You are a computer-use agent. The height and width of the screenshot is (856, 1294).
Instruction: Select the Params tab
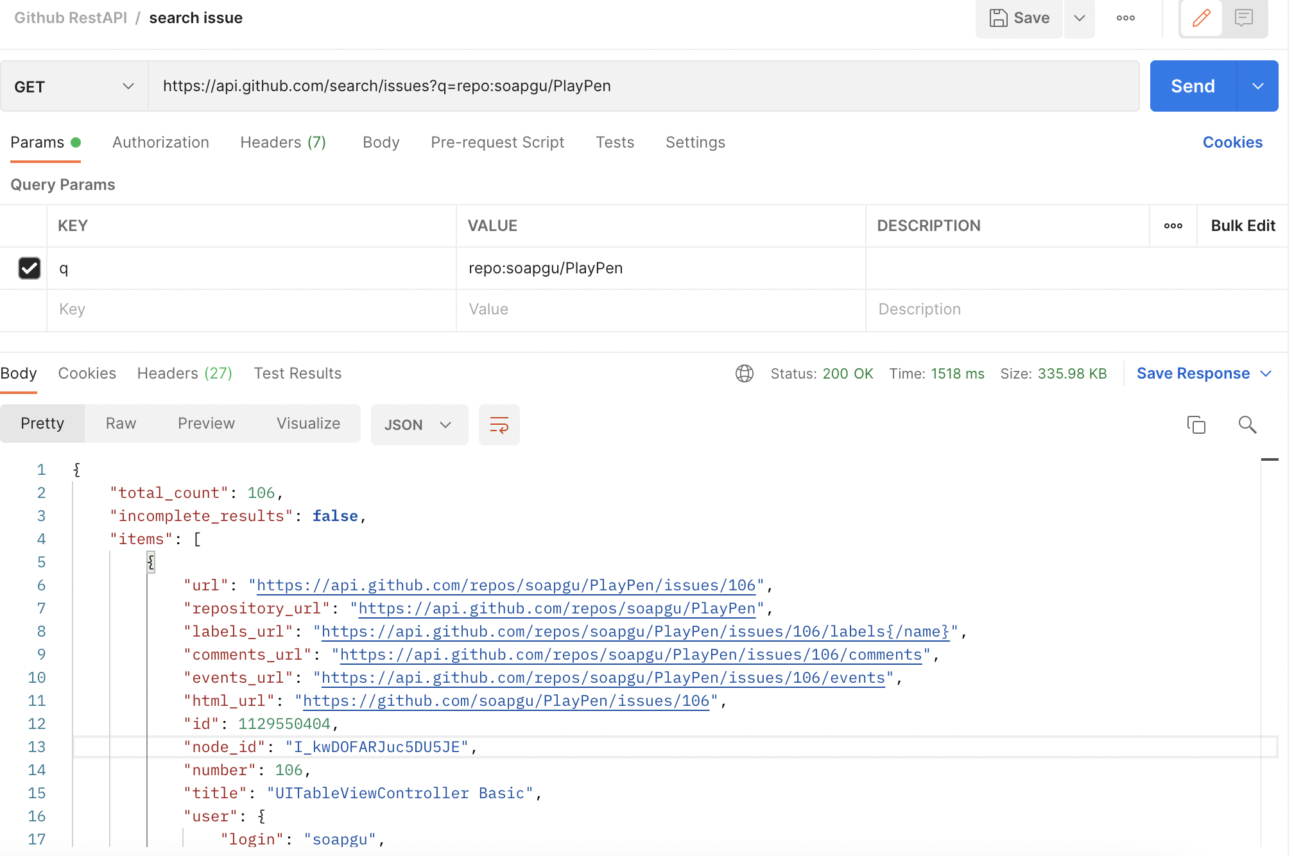[45, 142]
